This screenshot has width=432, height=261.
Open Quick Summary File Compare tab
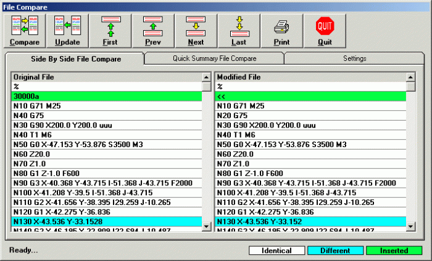coord(214,58)
